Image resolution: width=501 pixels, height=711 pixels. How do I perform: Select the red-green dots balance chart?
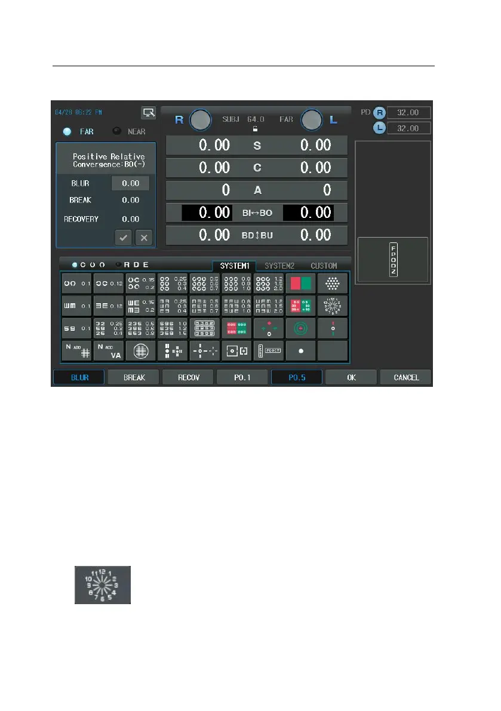click(x=236, y=328)
